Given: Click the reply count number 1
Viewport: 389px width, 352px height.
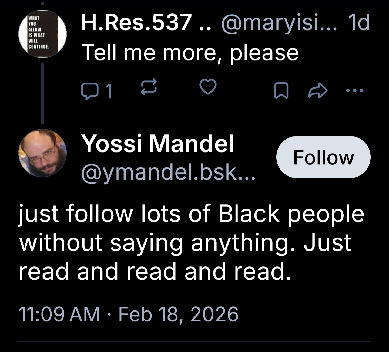Looking at the screenshot, I should pyautogui.click(x=109, y=91).
